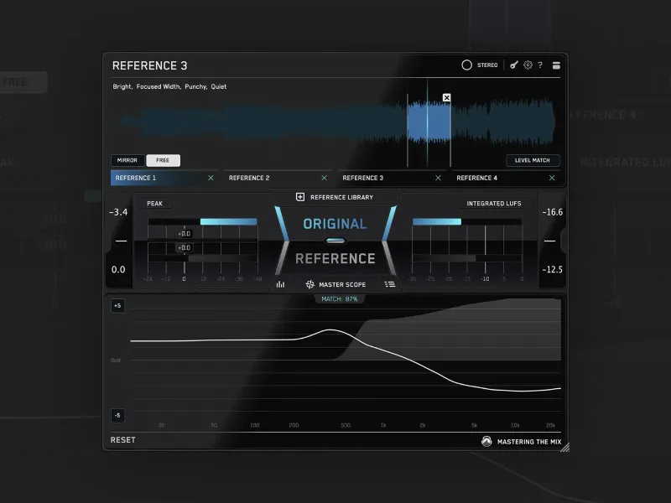
Task: Click the waveform playhead line
Action: pos(427,122)
